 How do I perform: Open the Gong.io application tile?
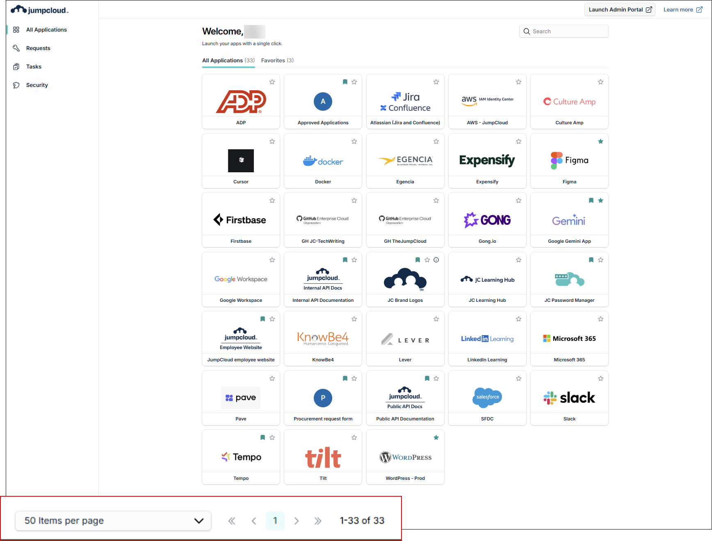487,220
